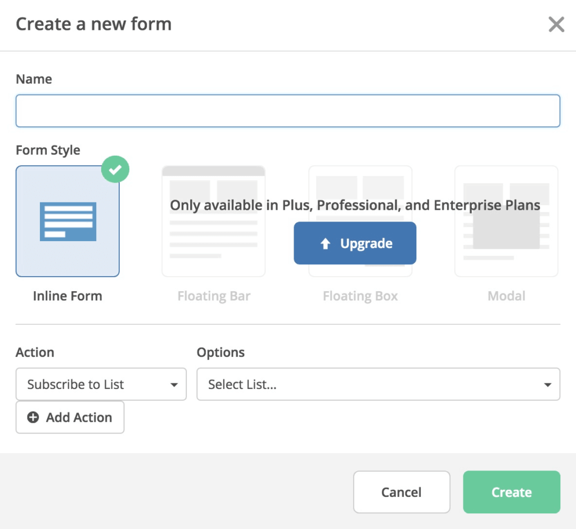Click the Inline Form label text
The height and width of the screenshot is (529, 576).
point(67,296)
